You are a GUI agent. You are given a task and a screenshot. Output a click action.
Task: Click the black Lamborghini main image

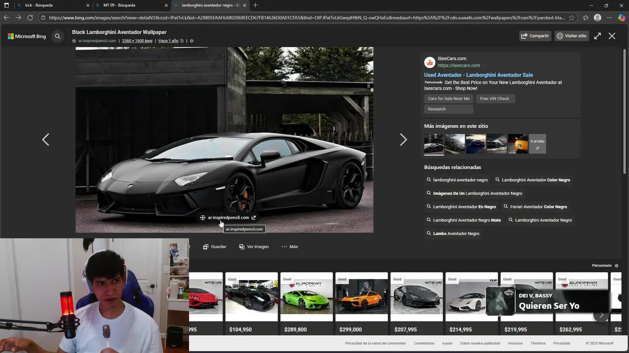tap(224, 140)
